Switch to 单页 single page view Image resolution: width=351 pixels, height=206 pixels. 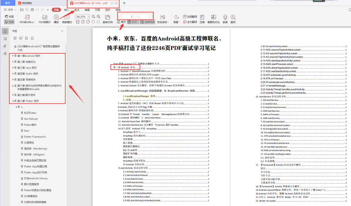pos(121,22)
